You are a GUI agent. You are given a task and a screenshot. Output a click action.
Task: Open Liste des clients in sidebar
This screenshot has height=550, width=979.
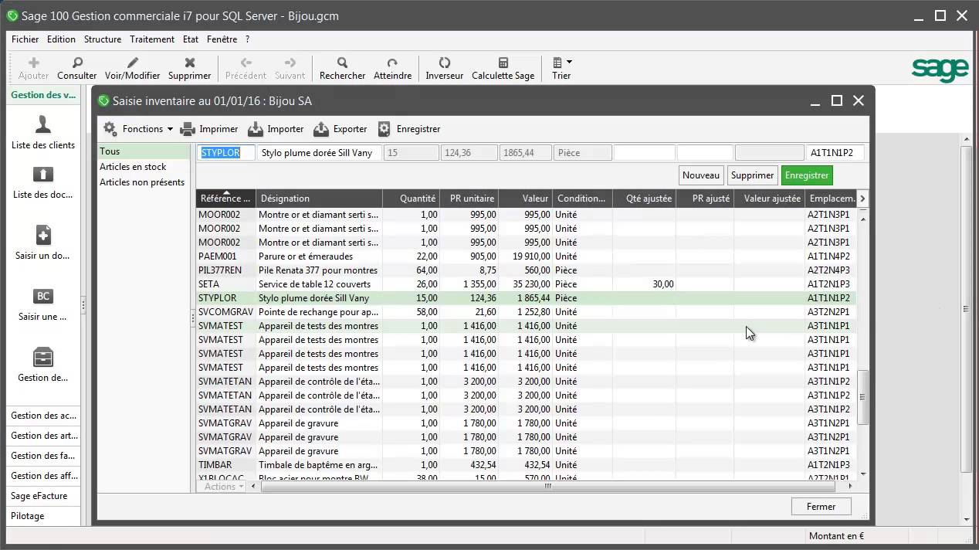(x=43, y=124)
